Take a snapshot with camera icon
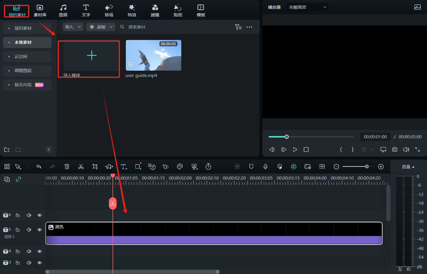This screenshot has height=274, width=427. [x=395, y=149]
